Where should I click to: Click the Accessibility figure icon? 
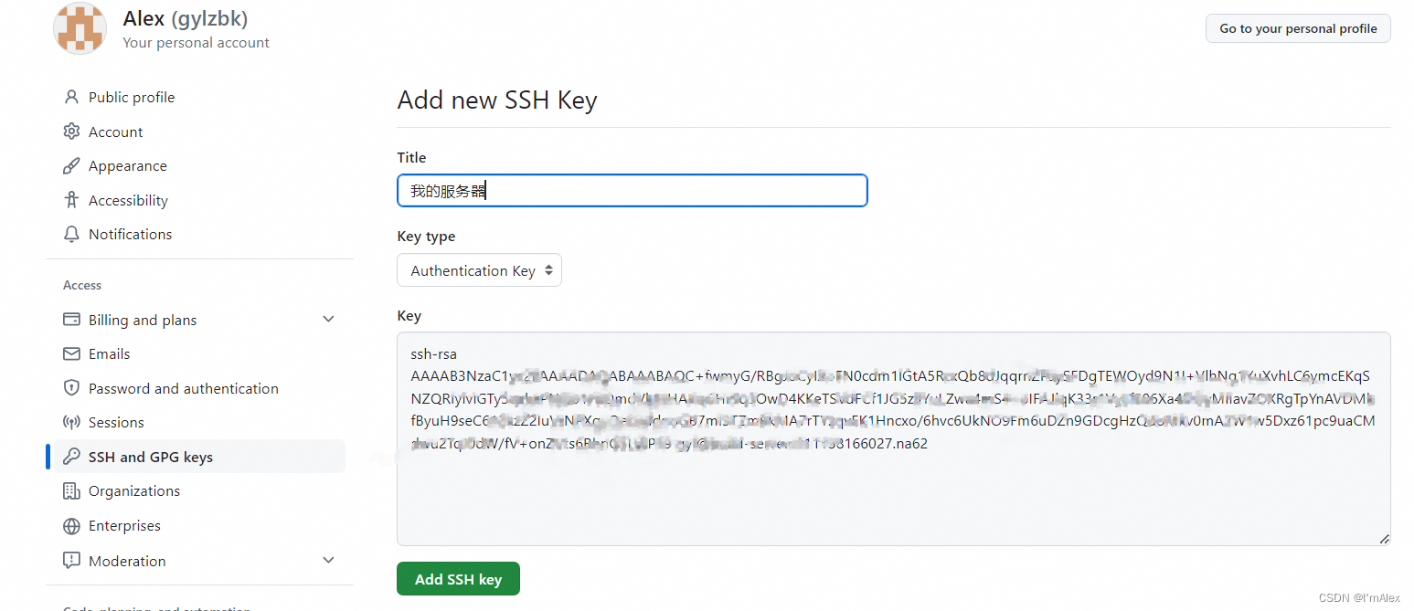point(71,200)
